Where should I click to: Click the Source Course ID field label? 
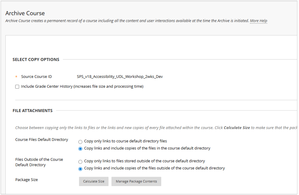37,77
